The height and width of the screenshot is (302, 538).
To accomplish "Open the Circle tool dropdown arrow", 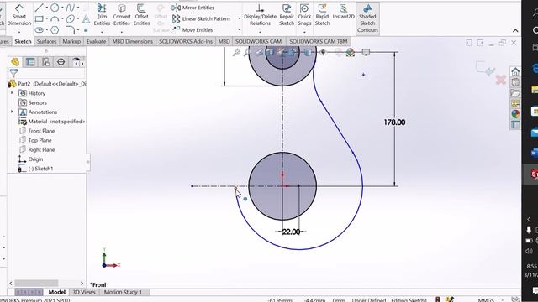I will point(62,8).
